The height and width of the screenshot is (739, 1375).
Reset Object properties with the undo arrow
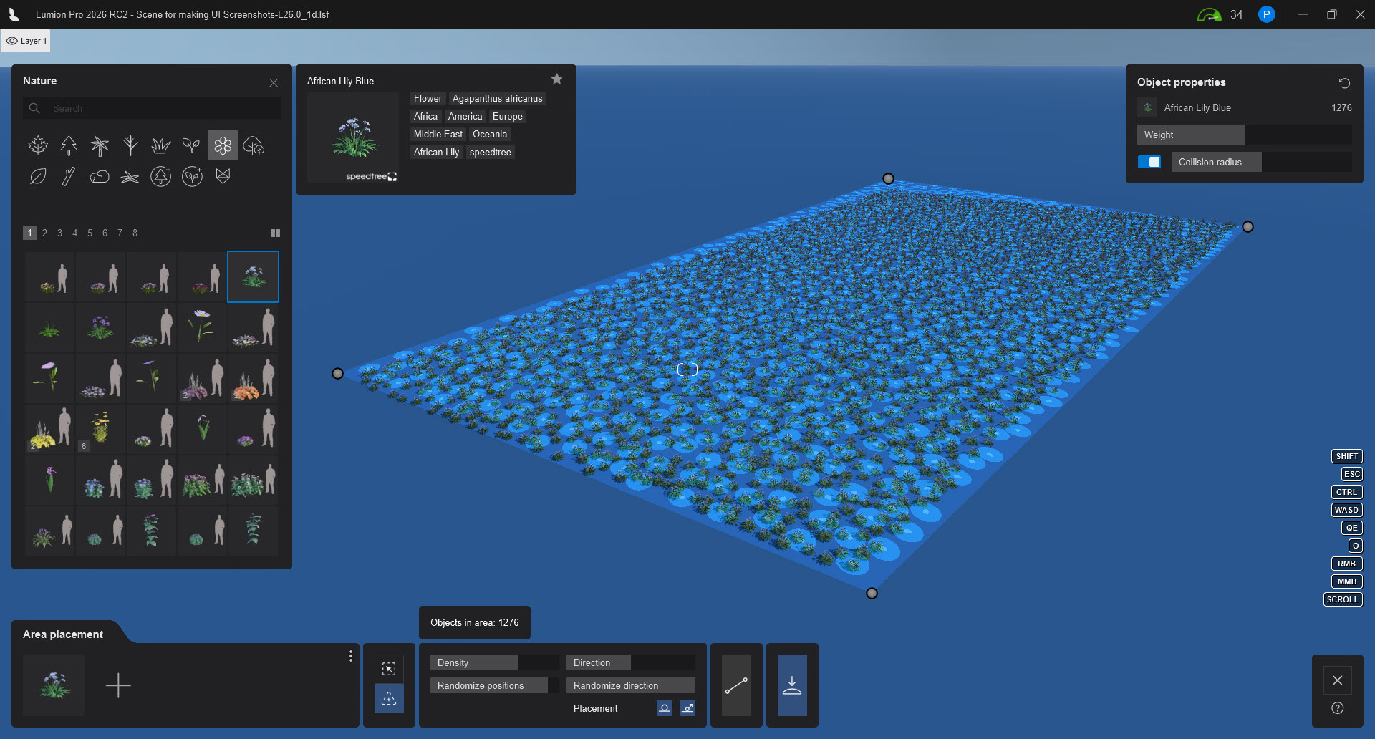pos(1344,83)
